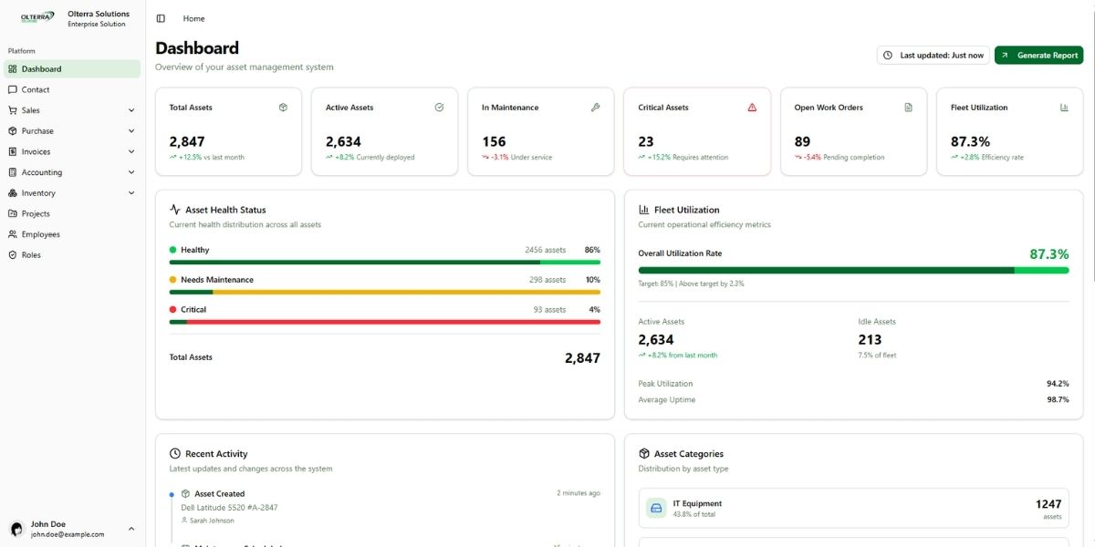
Task: Click the Projects folder icon
Action: click(x=13, y=213)
